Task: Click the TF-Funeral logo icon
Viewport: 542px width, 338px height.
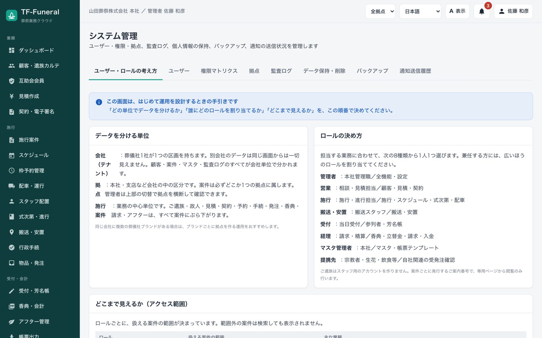Action: coord(12,15)
